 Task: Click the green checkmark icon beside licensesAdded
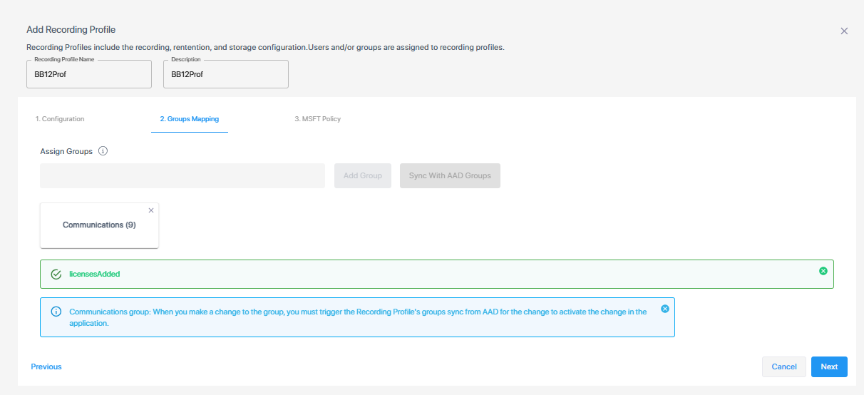[x=56, y=274]
